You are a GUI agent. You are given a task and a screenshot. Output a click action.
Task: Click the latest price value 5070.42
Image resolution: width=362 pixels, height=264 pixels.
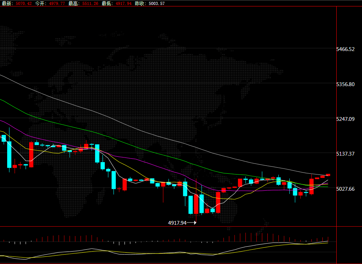click(x=24, y=3)
